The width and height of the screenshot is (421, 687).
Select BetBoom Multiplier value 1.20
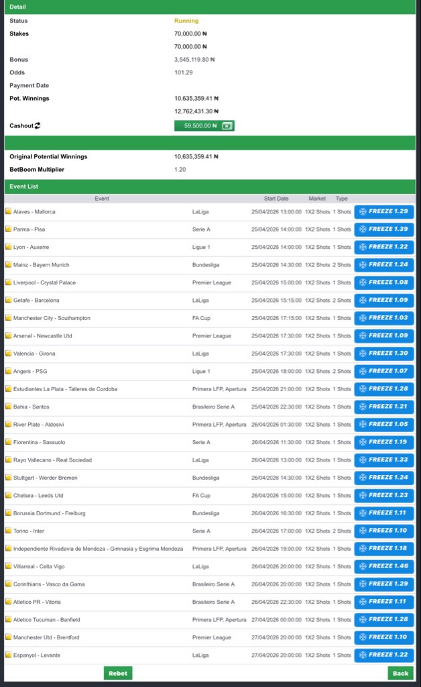(180, 169)
